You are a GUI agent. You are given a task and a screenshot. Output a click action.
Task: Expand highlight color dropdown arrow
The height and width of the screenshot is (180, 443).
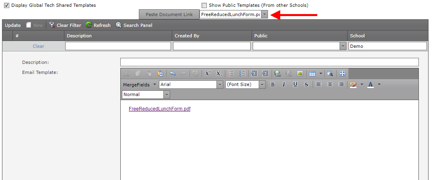coord(362,84)
